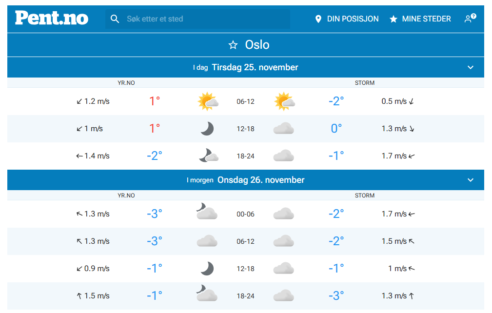Click the YR.NO header under Tirsdag
492x313 pixels.
[x=126, y=83]
